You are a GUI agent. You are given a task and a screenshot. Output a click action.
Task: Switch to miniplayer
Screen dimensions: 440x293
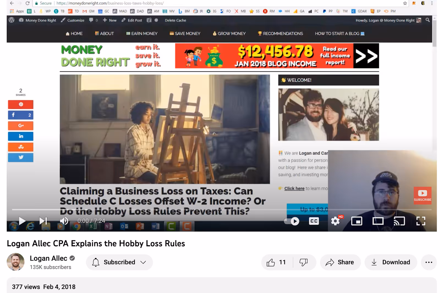357,221
